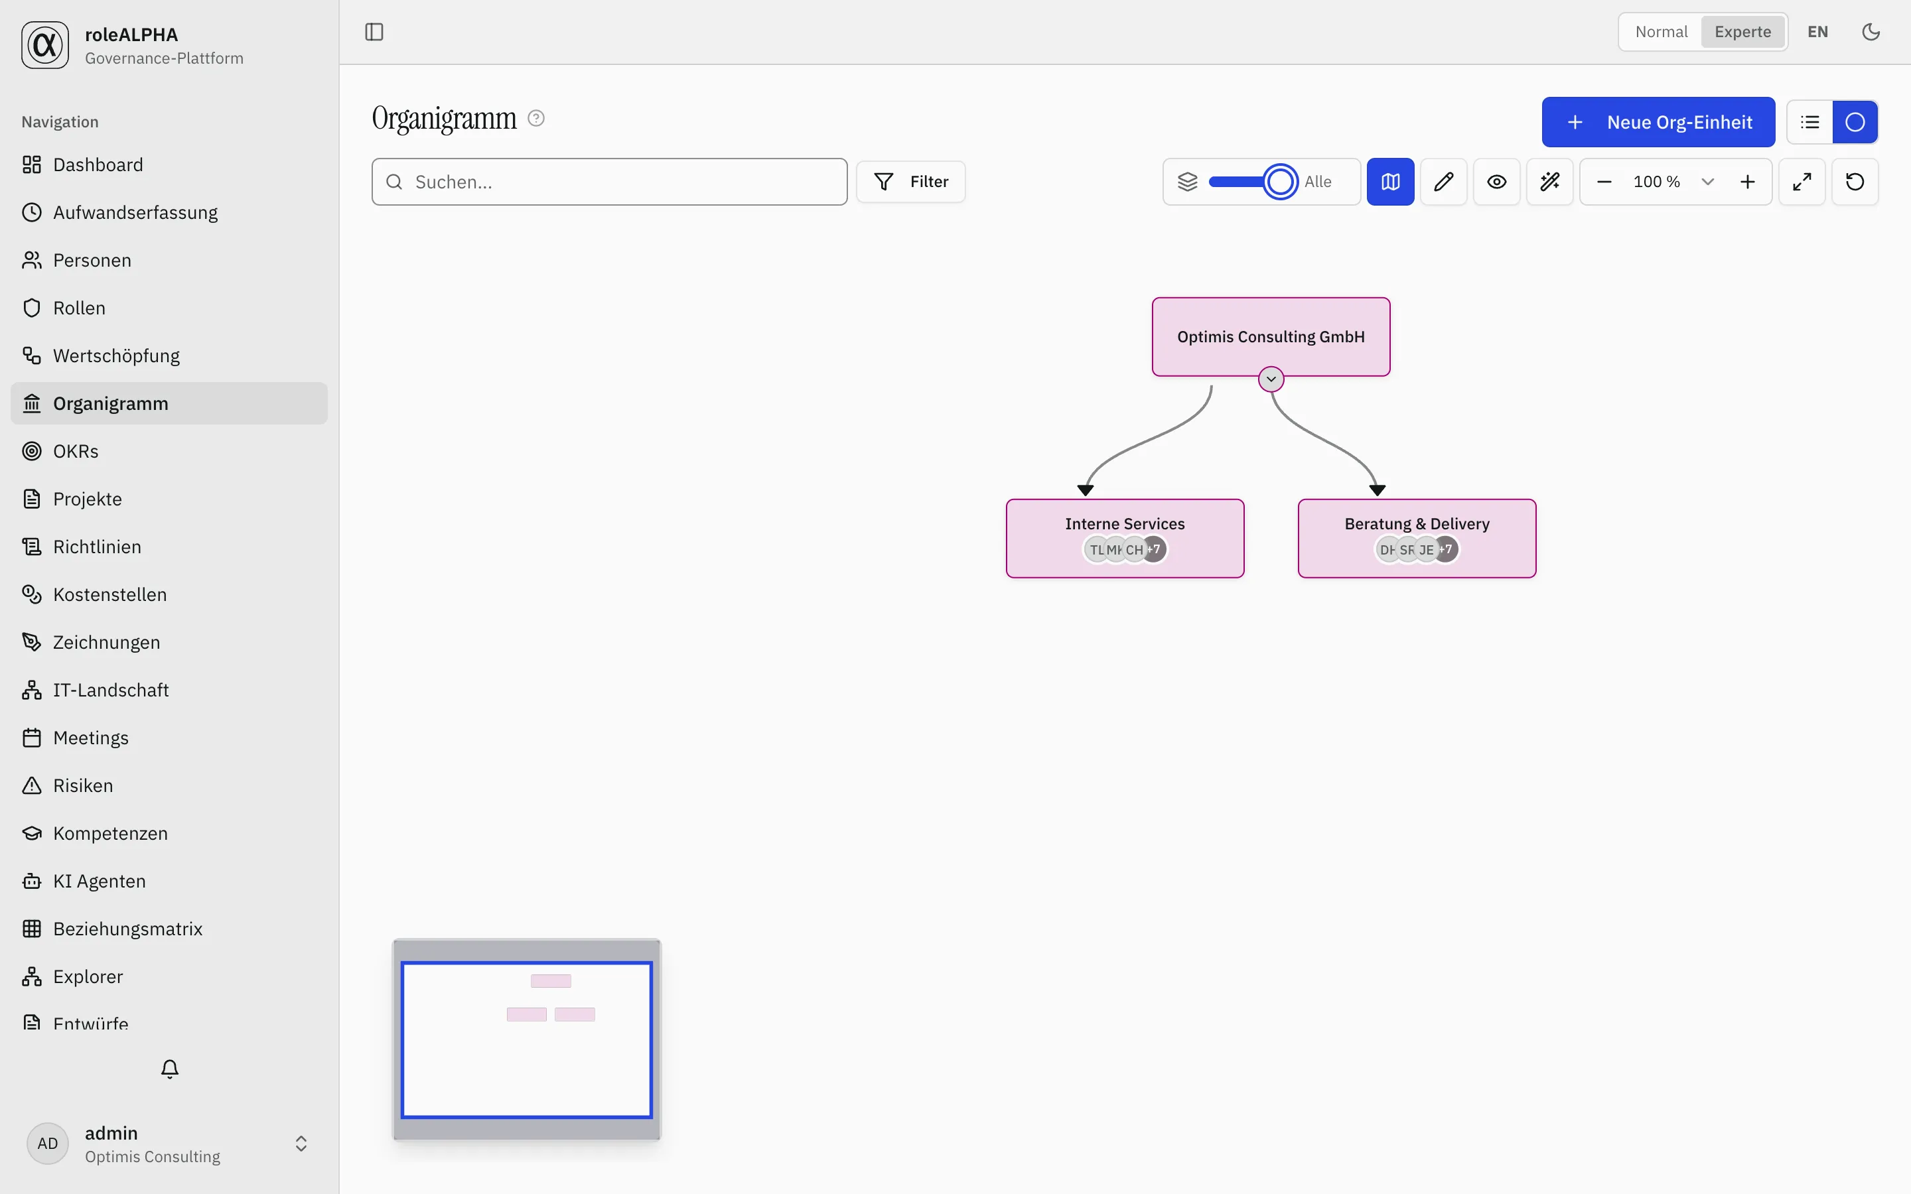Reset the view with circular arrow icon

click(x=1855, y=182)
